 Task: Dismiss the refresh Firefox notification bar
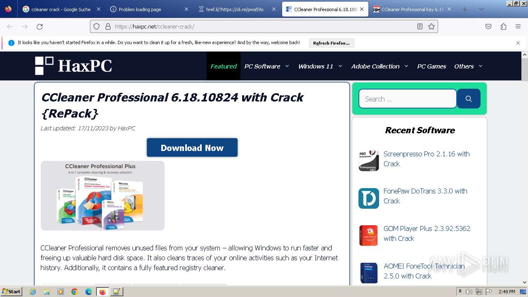pyautogui.click(x=518, y=42)
